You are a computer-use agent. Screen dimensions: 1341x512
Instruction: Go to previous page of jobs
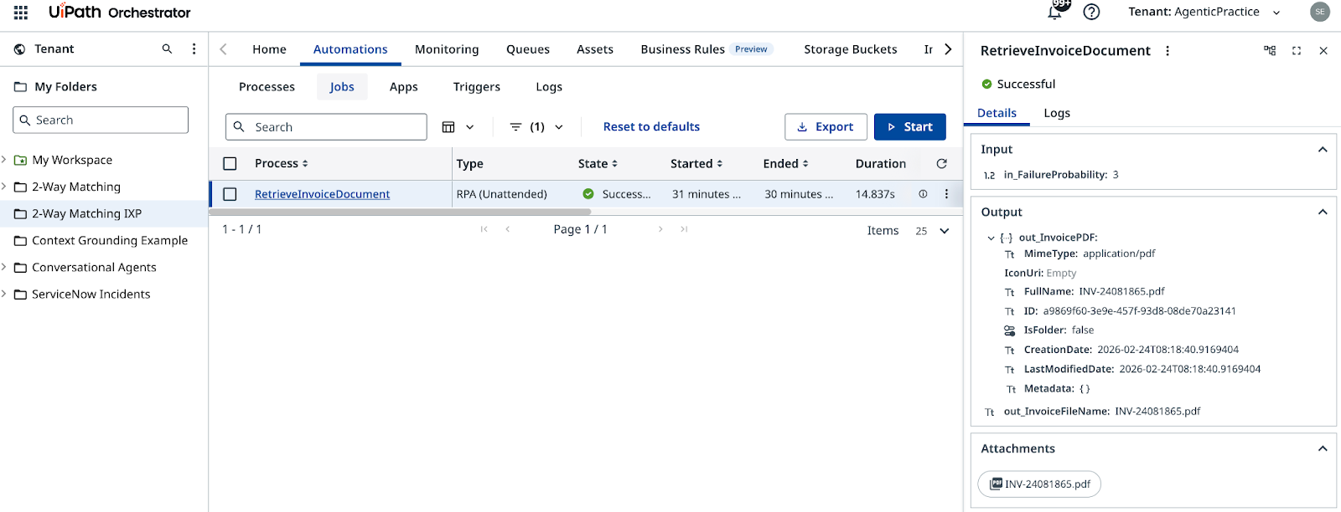pos(507,229)
